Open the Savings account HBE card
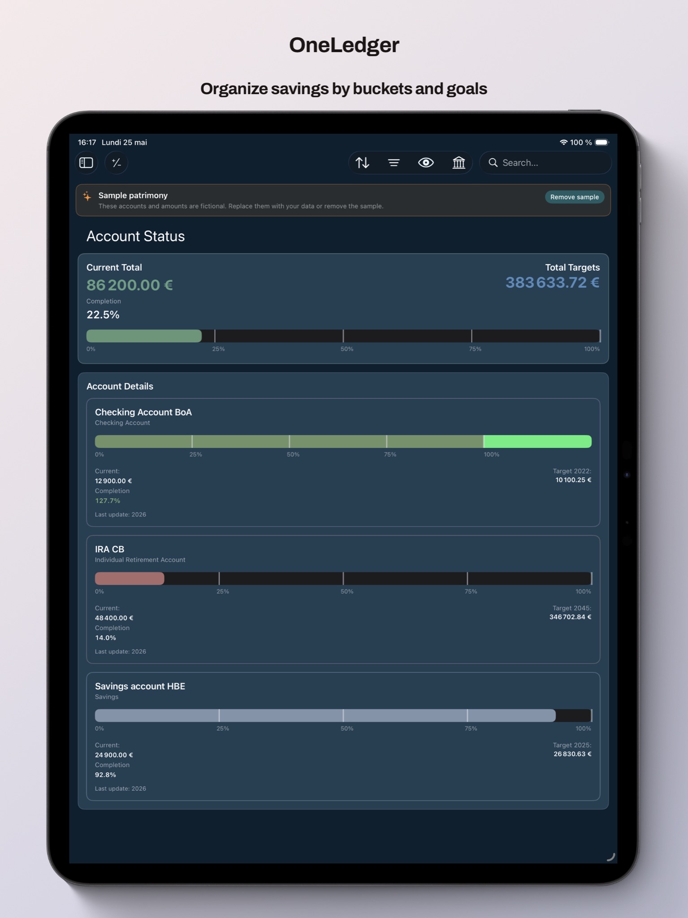The width and height of the screenshot is (688, 918). (x=343, y=736)
